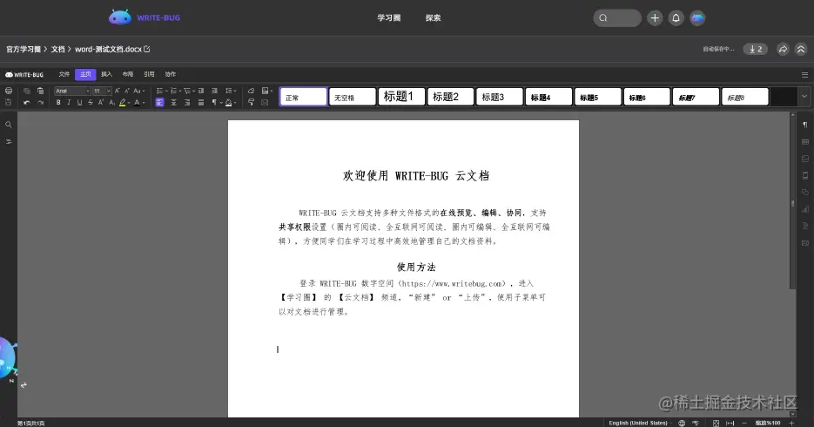Apply the 正常 style
Screen dimensions: 814x427
(x=303, y=97)
